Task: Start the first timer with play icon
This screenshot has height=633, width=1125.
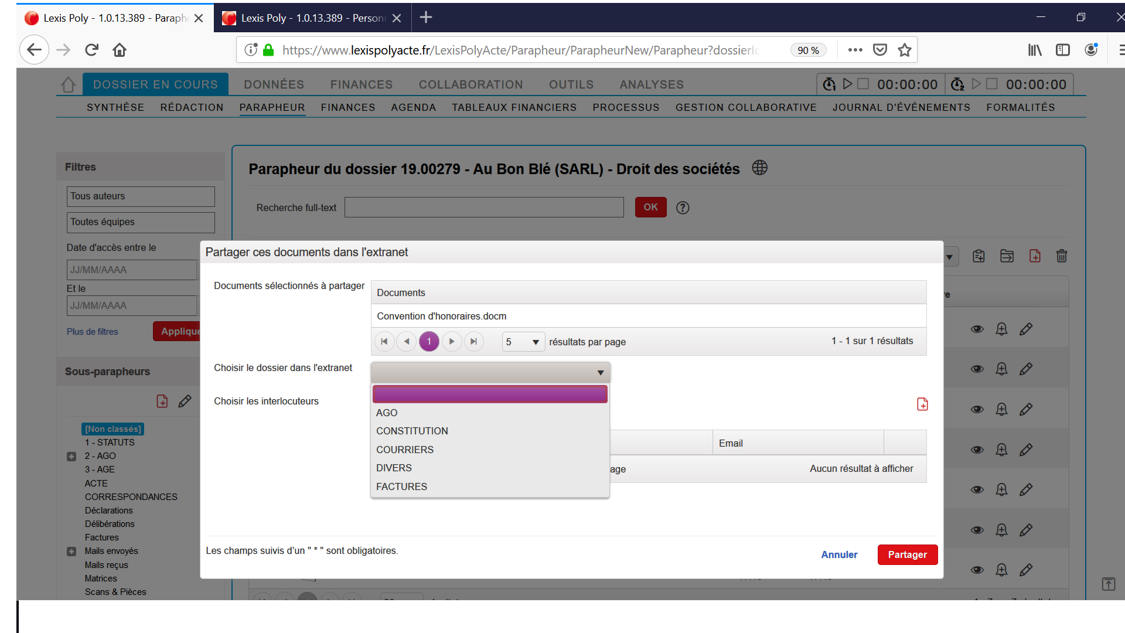Action: click(847, 84)
